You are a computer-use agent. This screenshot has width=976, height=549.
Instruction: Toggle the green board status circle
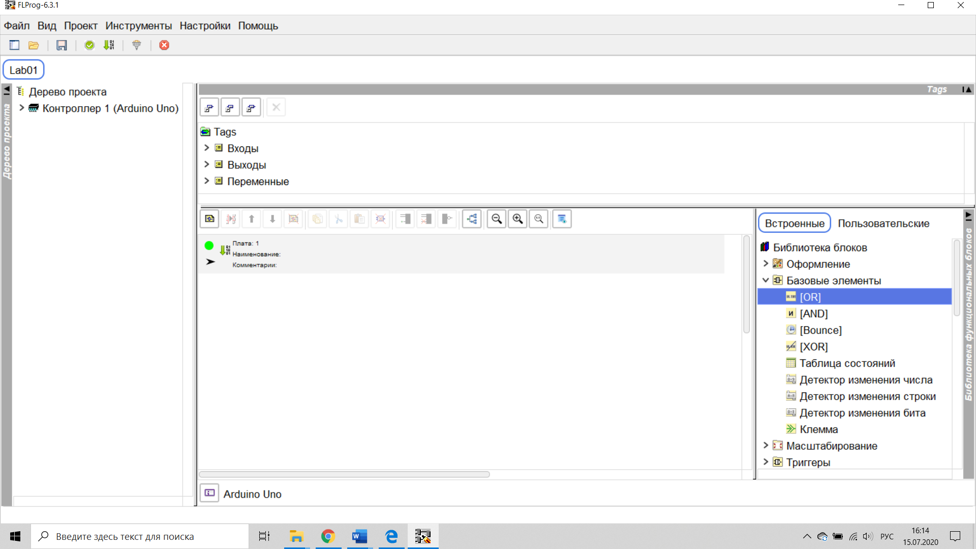209,246
